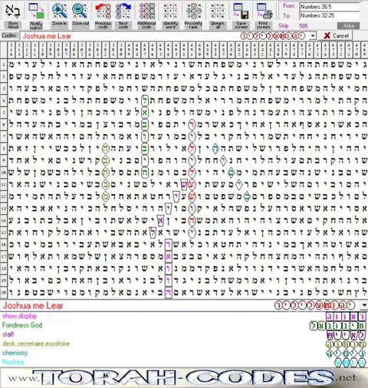Image resolution: width=368 pixels, height=388 pixels.
Task: Click the 'Show nikud' label button
Action: pyautogui.click(x=13, y=25)
